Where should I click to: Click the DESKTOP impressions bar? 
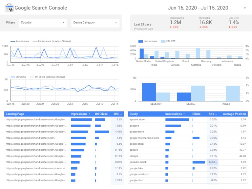[x=149, y=92]
